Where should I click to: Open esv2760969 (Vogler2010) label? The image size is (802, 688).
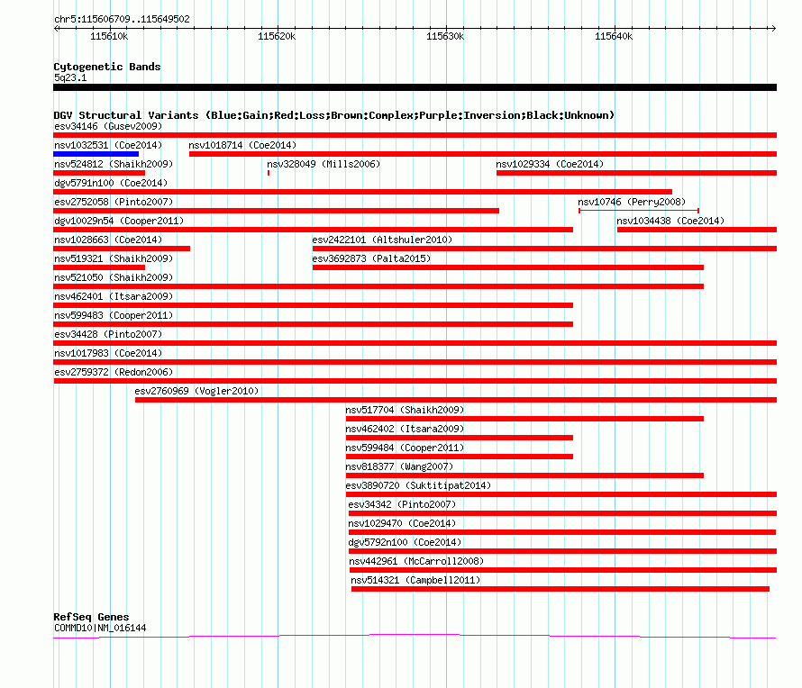197,391
